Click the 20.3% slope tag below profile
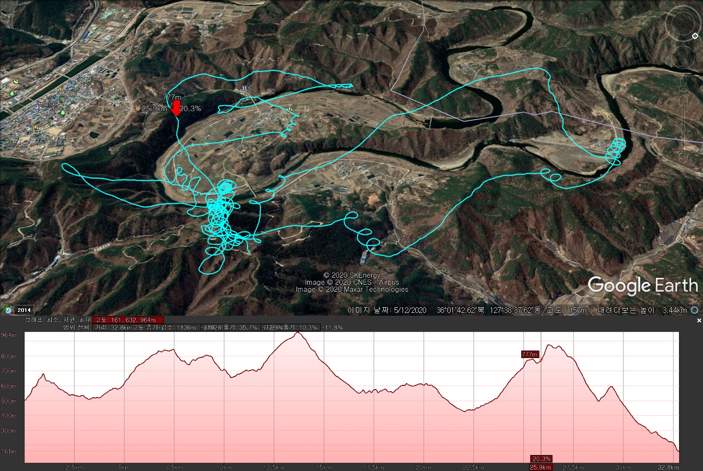 point(541,458)
